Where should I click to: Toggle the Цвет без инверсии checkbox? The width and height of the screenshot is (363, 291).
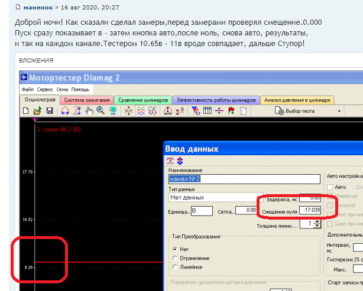pyautogui.click(x=330, y=224)
